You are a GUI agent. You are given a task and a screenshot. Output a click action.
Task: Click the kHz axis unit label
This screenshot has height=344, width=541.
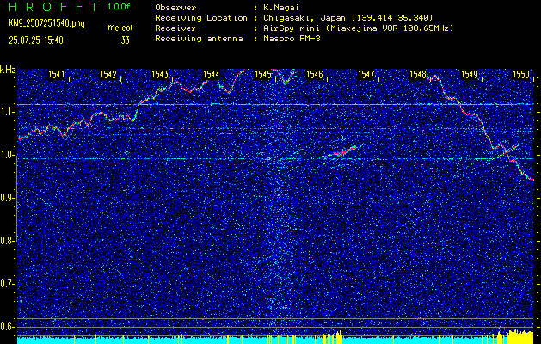pyautogui.click(x=8, y=71)
